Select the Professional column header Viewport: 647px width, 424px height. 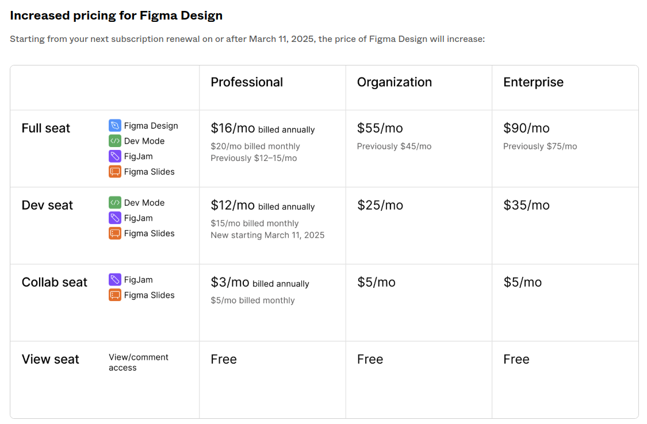click(x=247, y=82)
